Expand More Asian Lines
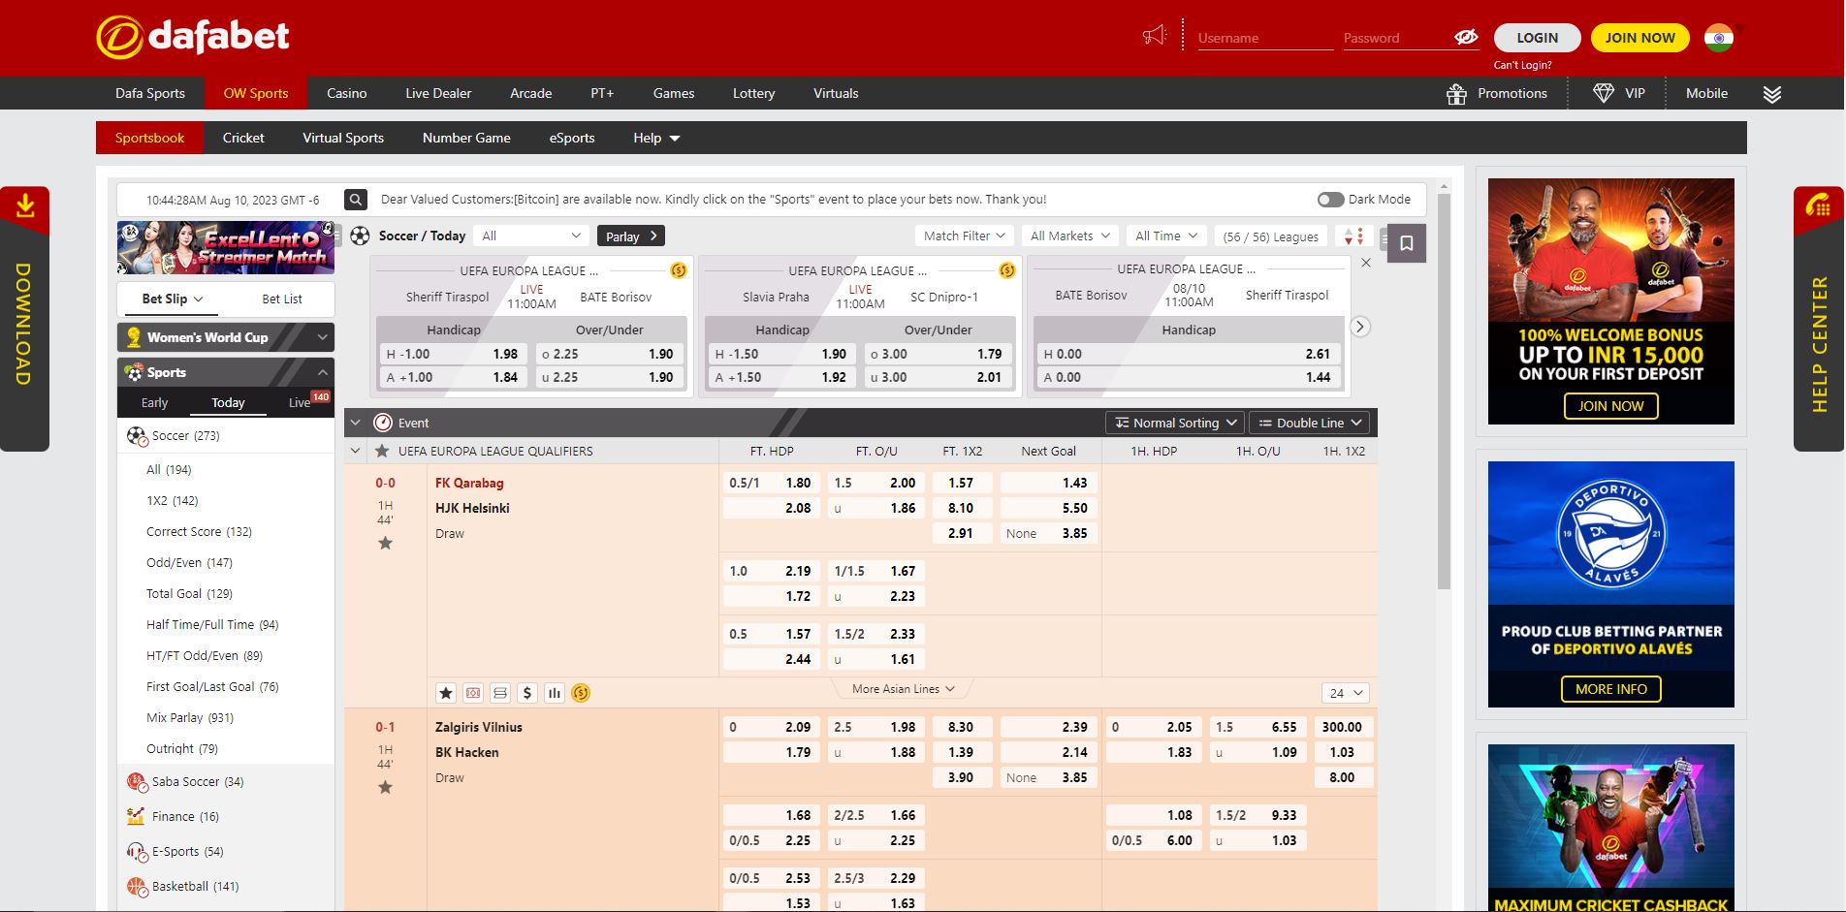The width and height of the screenshot is (1846, 912). click(903, 689)
